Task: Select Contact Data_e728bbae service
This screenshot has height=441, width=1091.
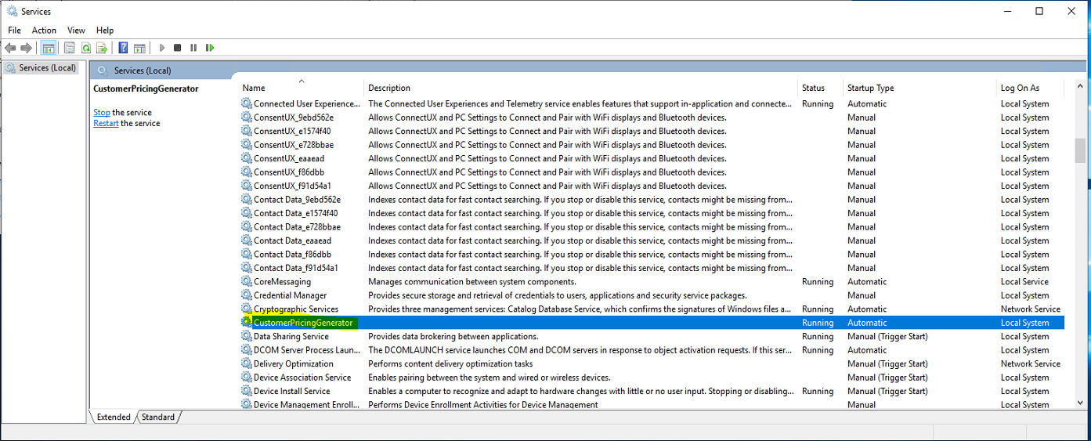Action: pos(652,227)
